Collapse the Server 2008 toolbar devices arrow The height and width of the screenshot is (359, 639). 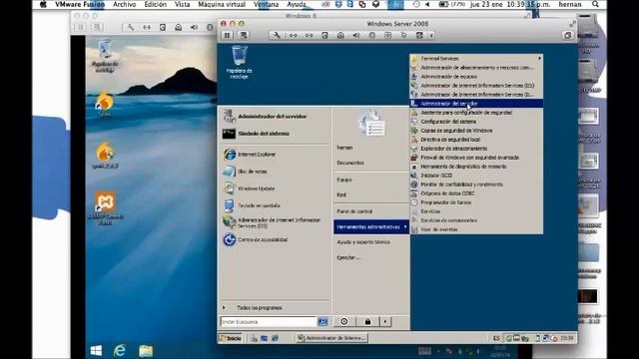pyautogui.click(x=431, y=36)
